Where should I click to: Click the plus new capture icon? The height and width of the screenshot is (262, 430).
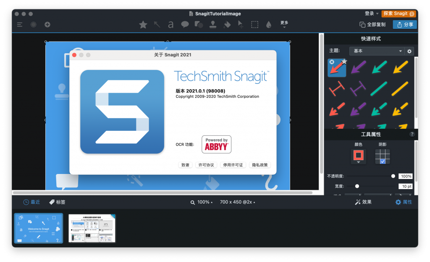pos(47,25)
